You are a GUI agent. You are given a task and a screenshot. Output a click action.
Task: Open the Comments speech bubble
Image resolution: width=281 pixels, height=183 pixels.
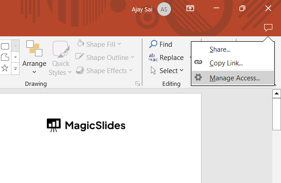point(268,28)
